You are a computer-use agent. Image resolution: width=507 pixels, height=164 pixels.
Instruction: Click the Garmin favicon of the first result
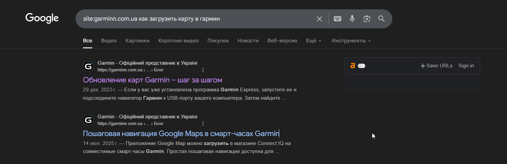(88, 66)
